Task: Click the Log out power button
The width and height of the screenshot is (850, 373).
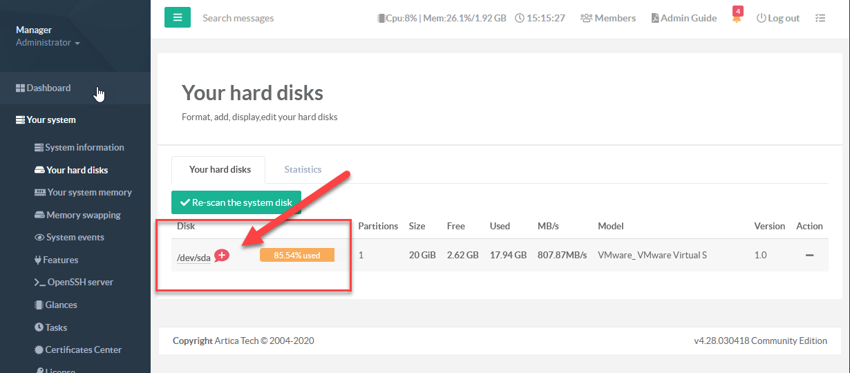Action: tap(777, 18)
